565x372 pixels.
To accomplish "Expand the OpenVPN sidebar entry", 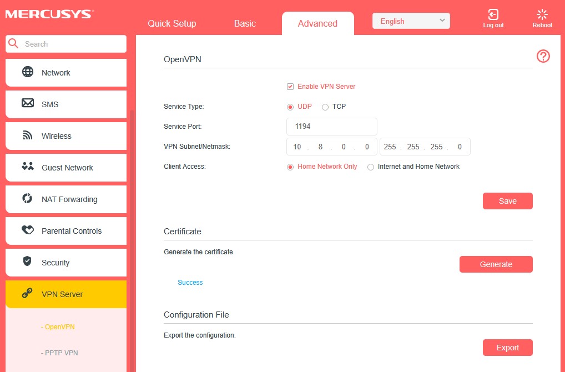I will tap(58, 326).
